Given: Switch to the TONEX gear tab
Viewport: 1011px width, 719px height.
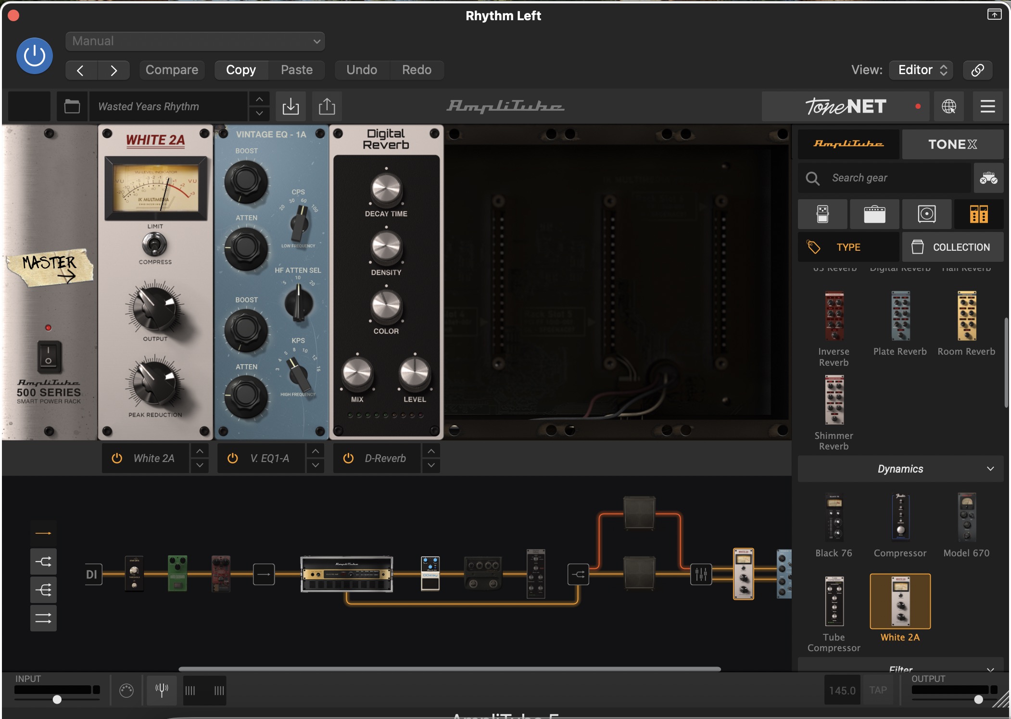Looking at the screenshot, I should 952,144.
